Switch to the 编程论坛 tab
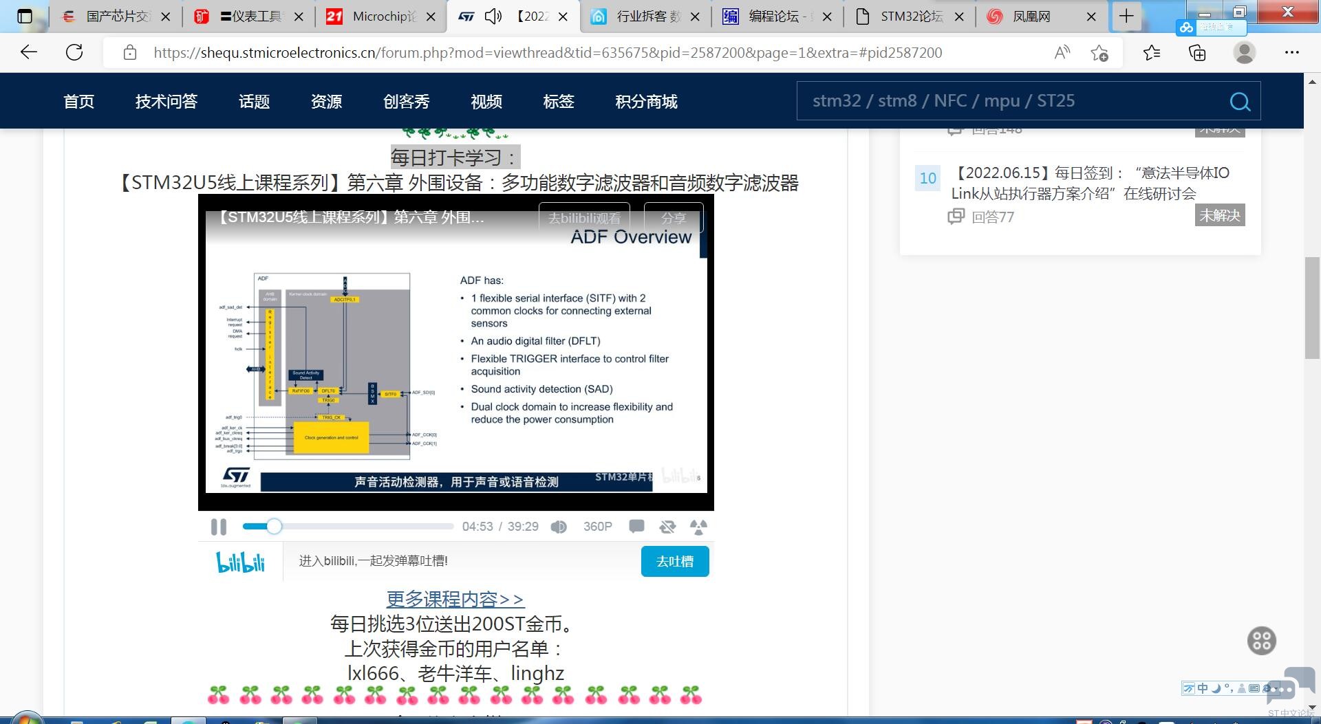This screenshot has width=1321, height=724. [779, 17]
